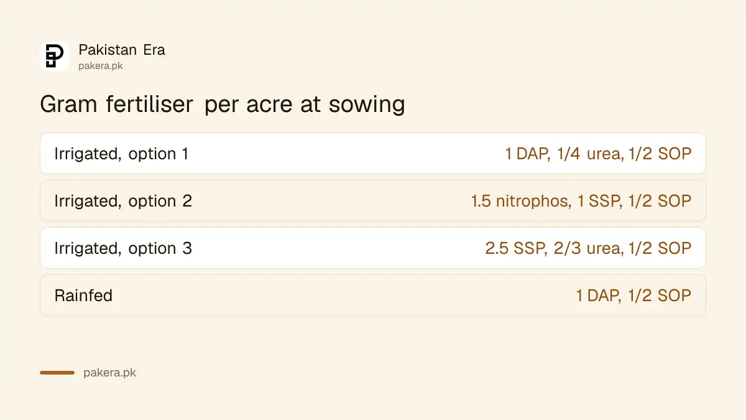Visit pakera.pk link under brand name

pyautogui.click(x=101, y=65)
